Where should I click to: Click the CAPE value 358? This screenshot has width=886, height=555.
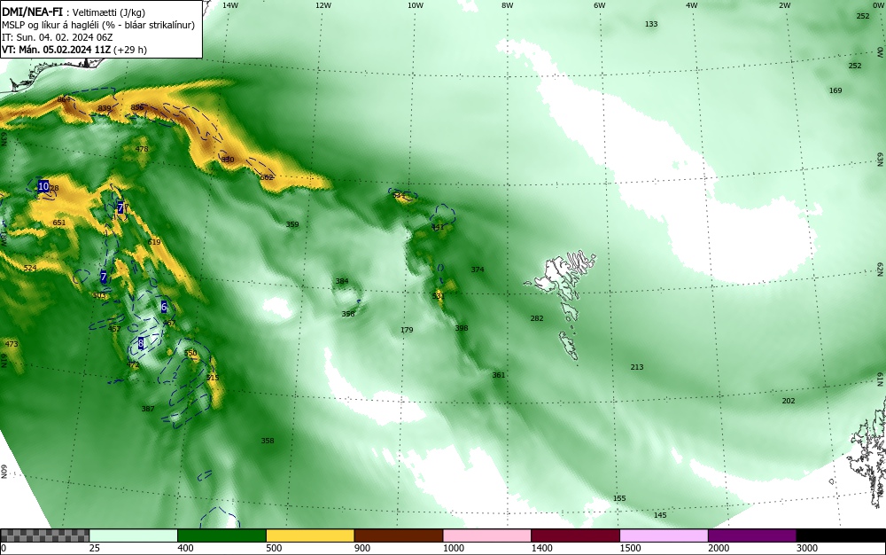268,441
